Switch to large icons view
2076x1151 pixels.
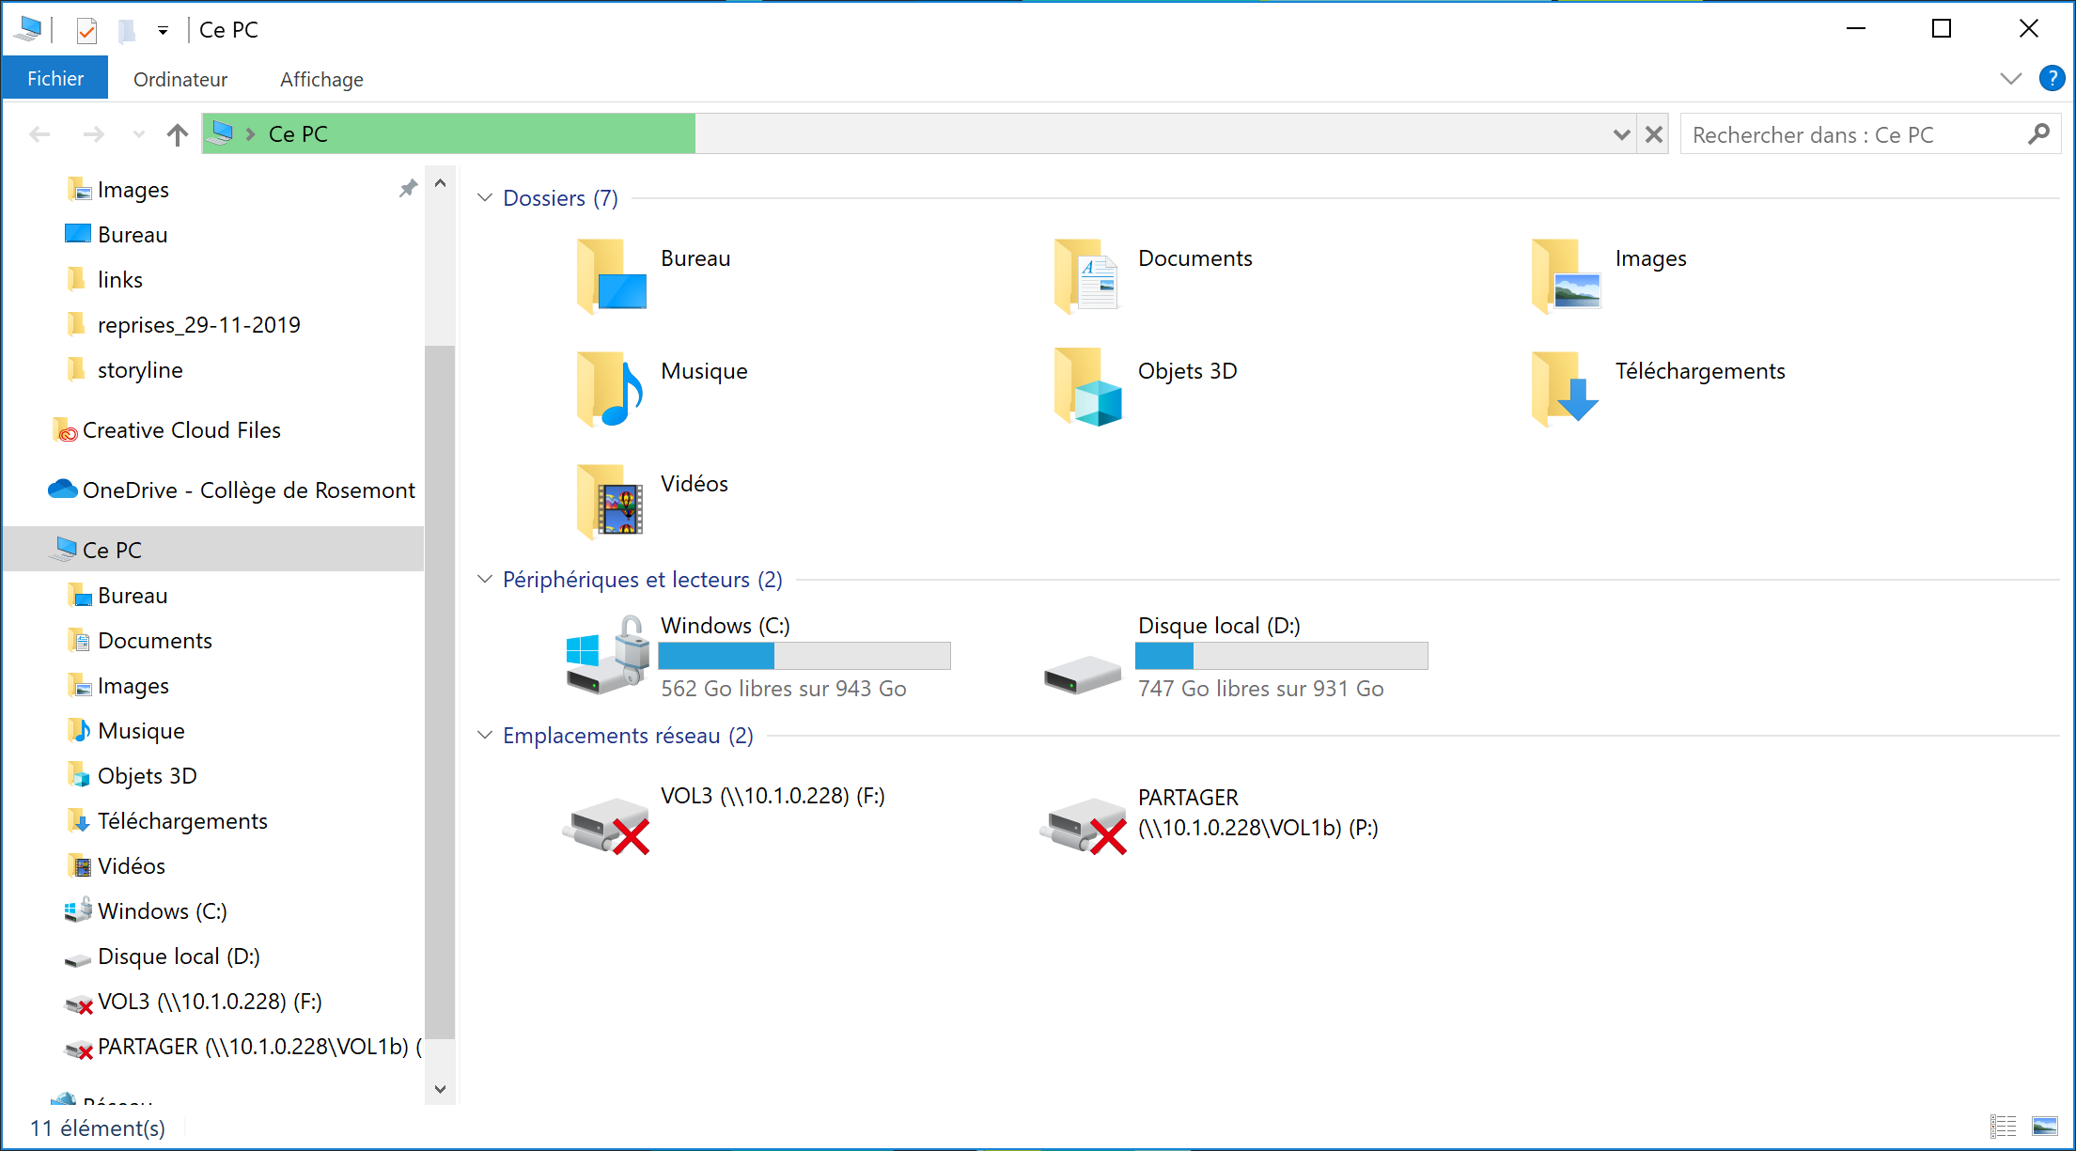[x=2044, y=1126]
